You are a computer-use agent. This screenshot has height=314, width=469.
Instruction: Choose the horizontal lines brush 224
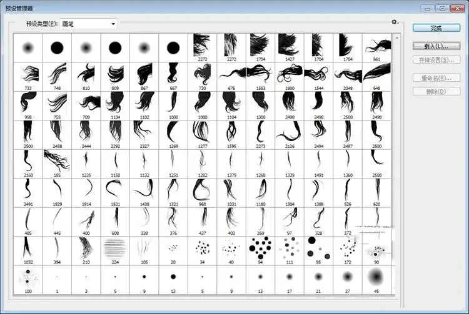point(115,250)
